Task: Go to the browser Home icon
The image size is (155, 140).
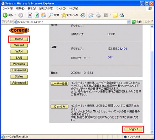Action: [x=43, y=15]
